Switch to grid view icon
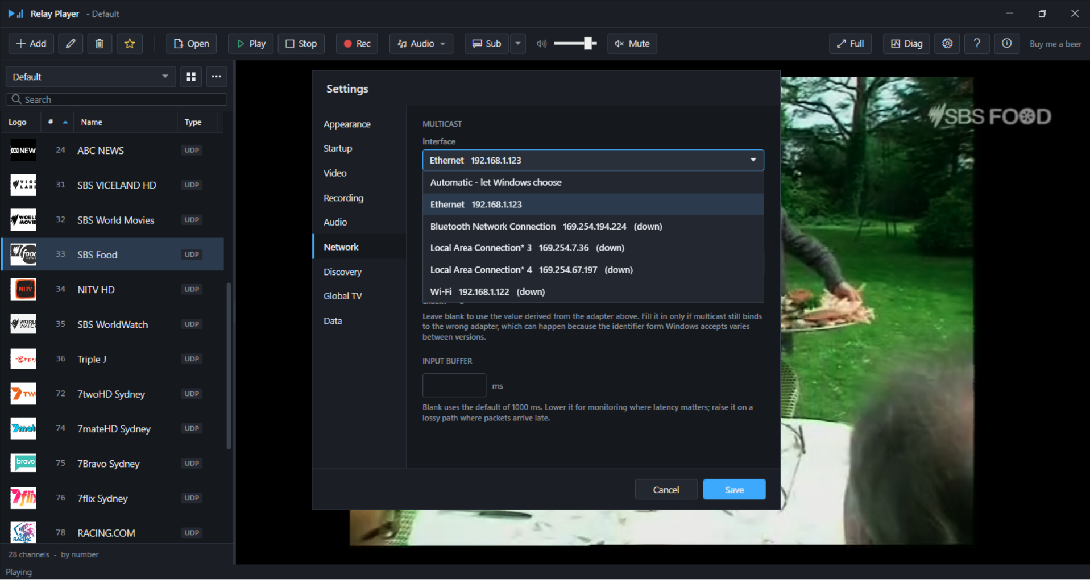Viewport: 1090px width, 580px height. (191, 77)
